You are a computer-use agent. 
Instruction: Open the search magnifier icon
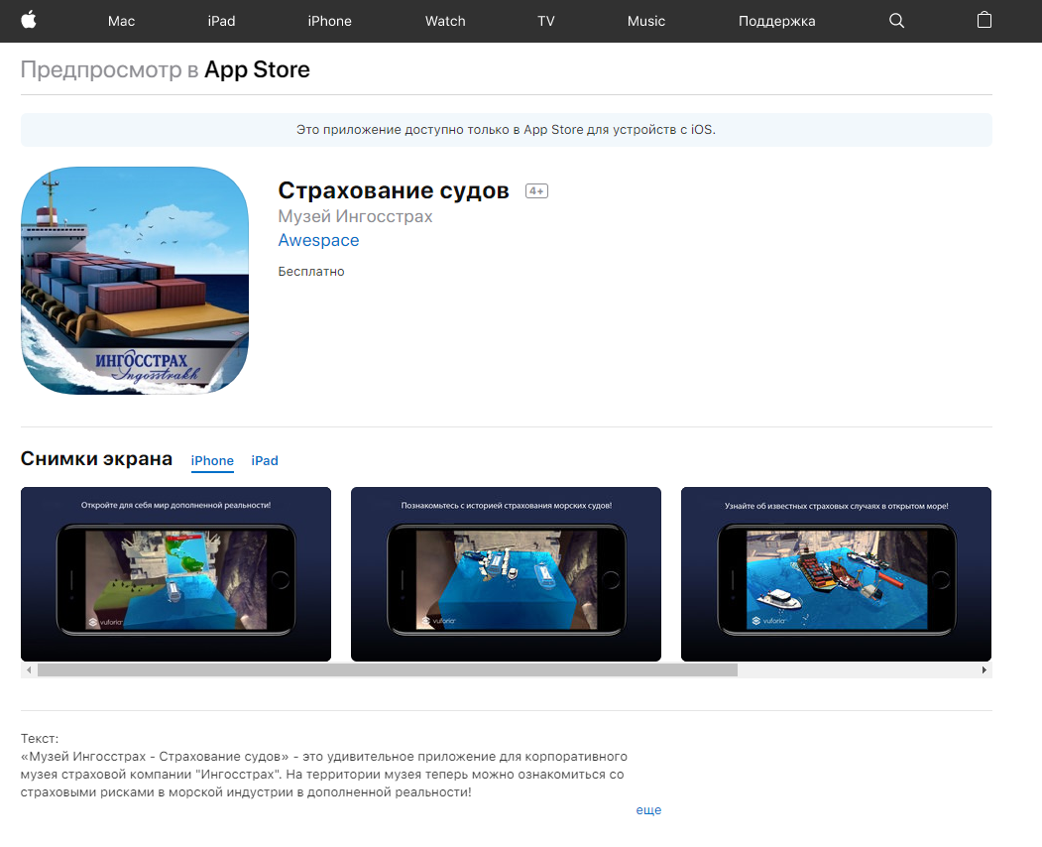click(x=896, y=21)
